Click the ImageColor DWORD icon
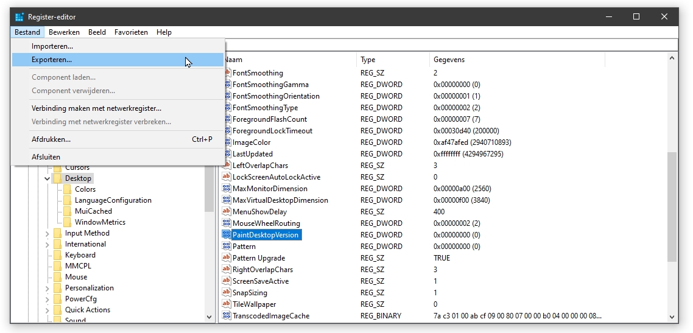693x333 pixels. [227, 142]
